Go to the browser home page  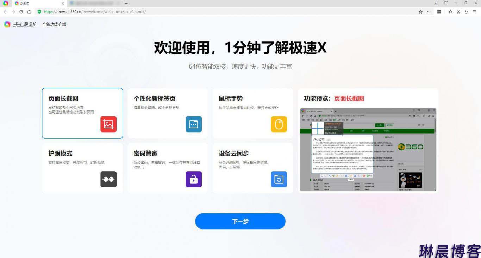pos(29,12)
